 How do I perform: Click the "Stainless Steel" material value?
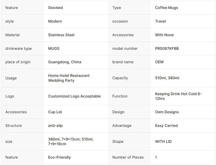point(61,35)
